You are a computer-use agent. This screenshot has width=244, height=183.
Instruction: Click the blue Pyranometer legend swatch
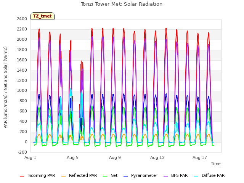tap(125, 176)
